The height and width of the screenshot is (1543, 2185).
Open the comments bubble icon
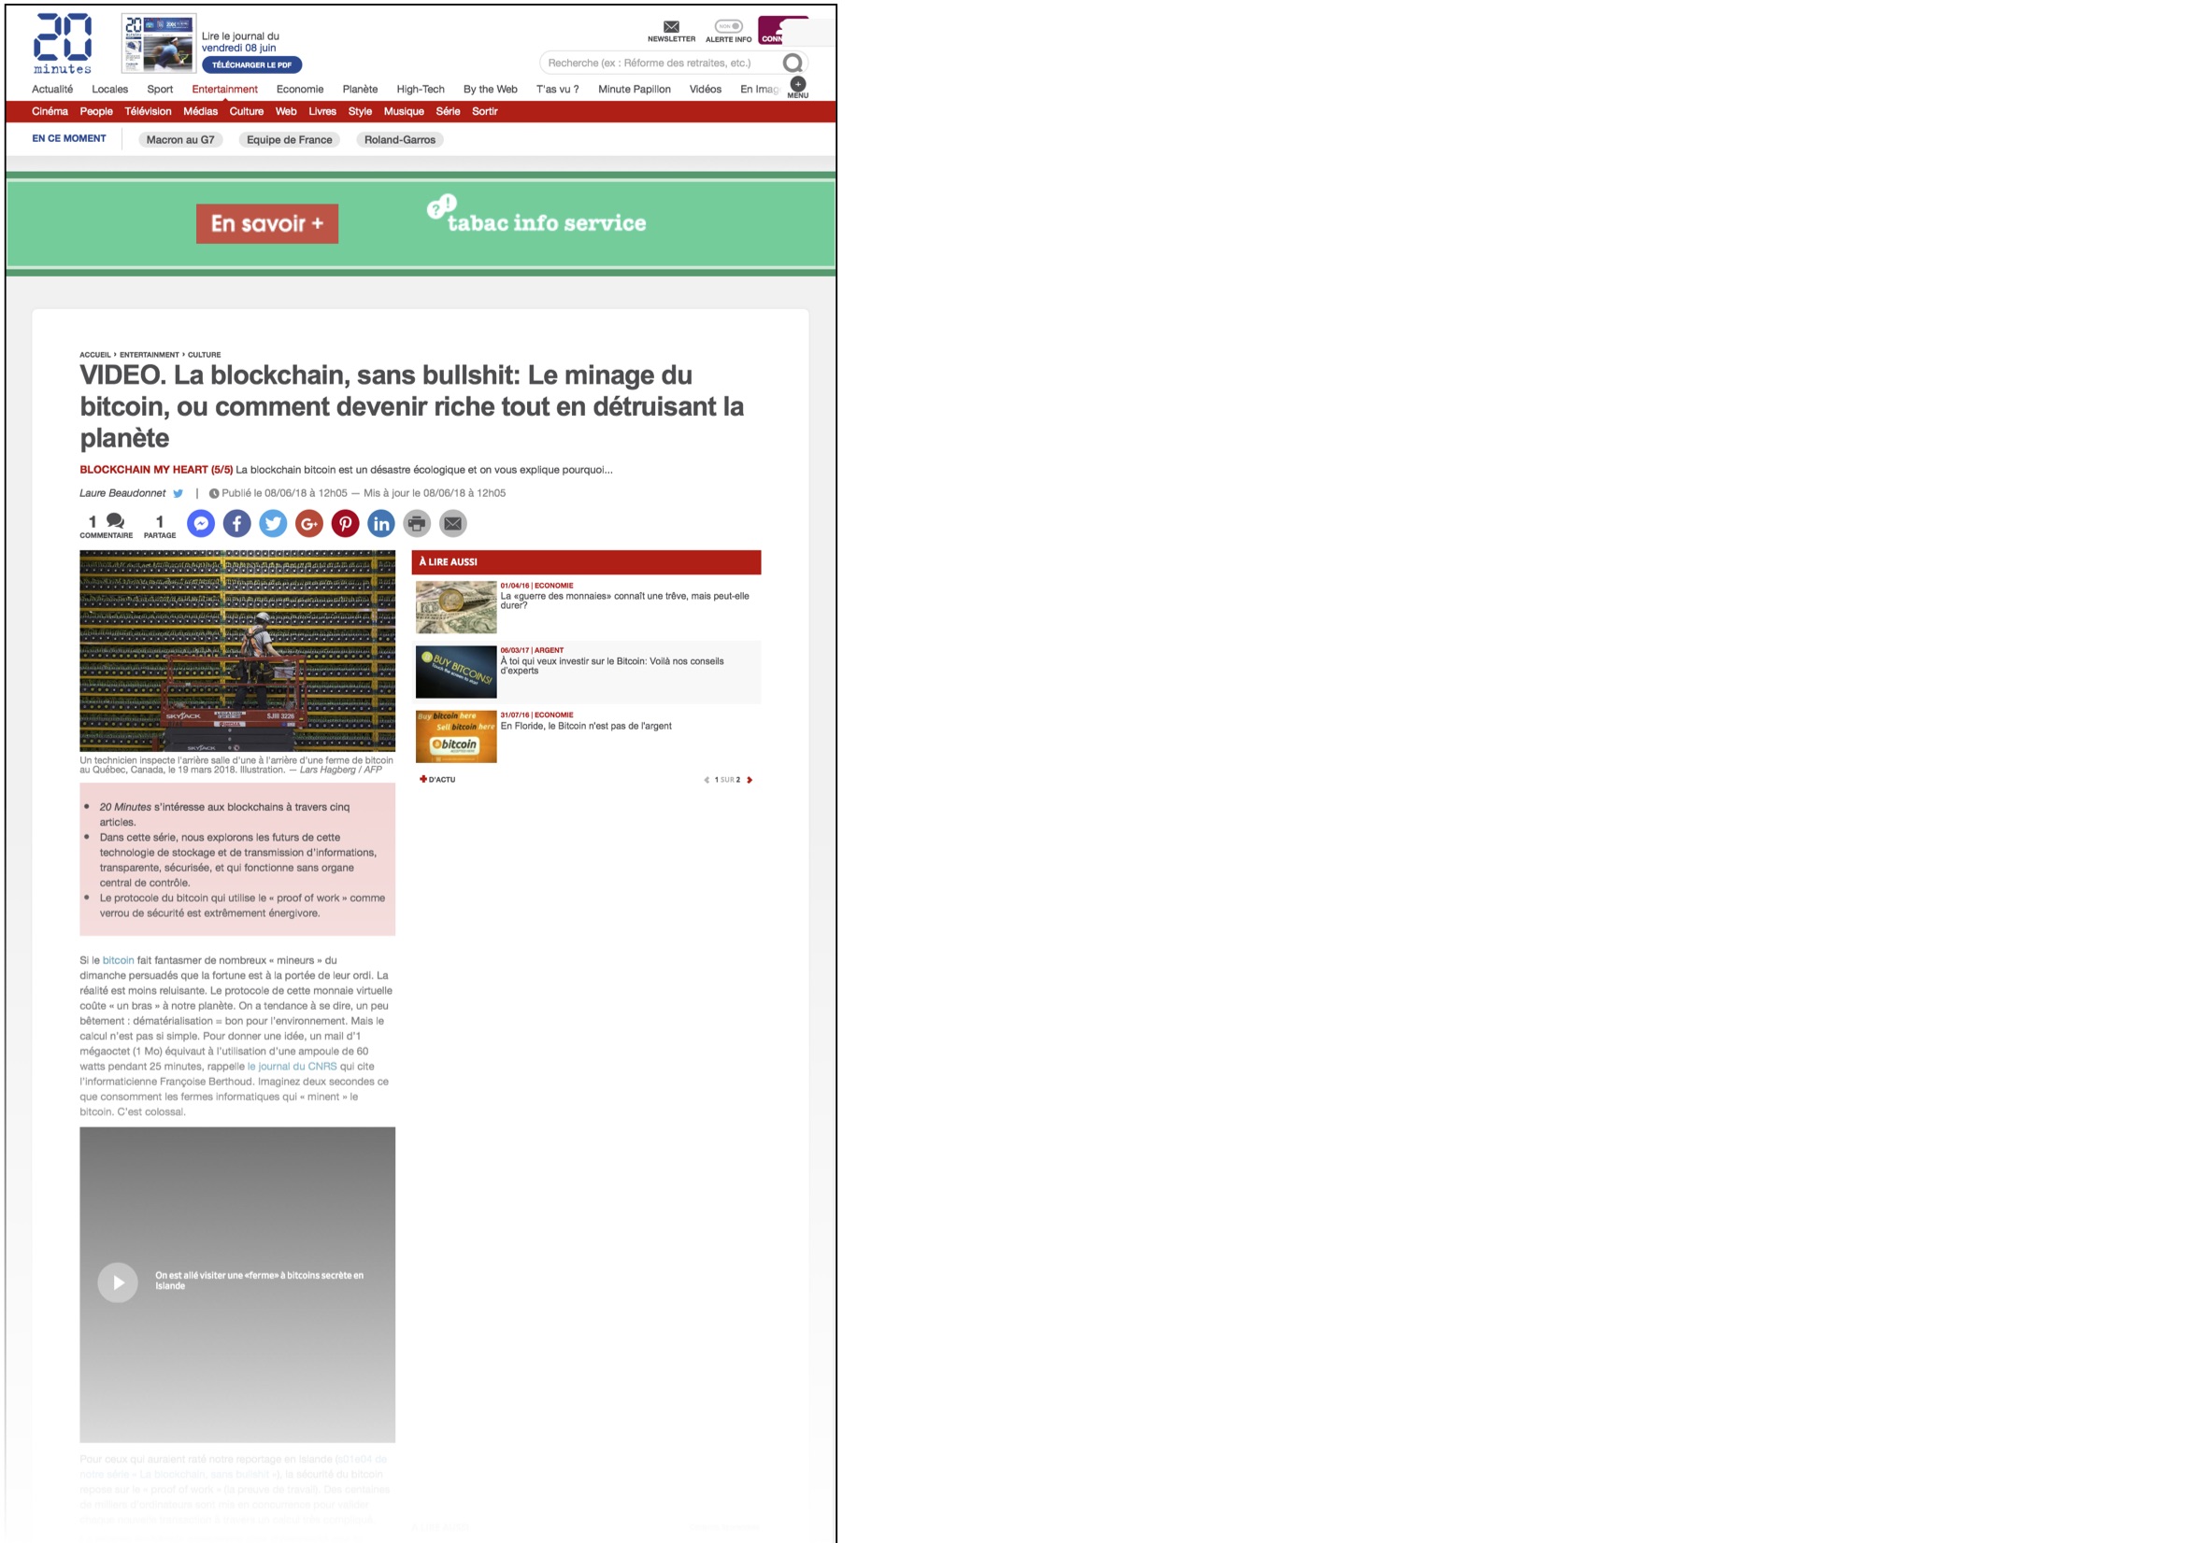(x=115, y=520)
